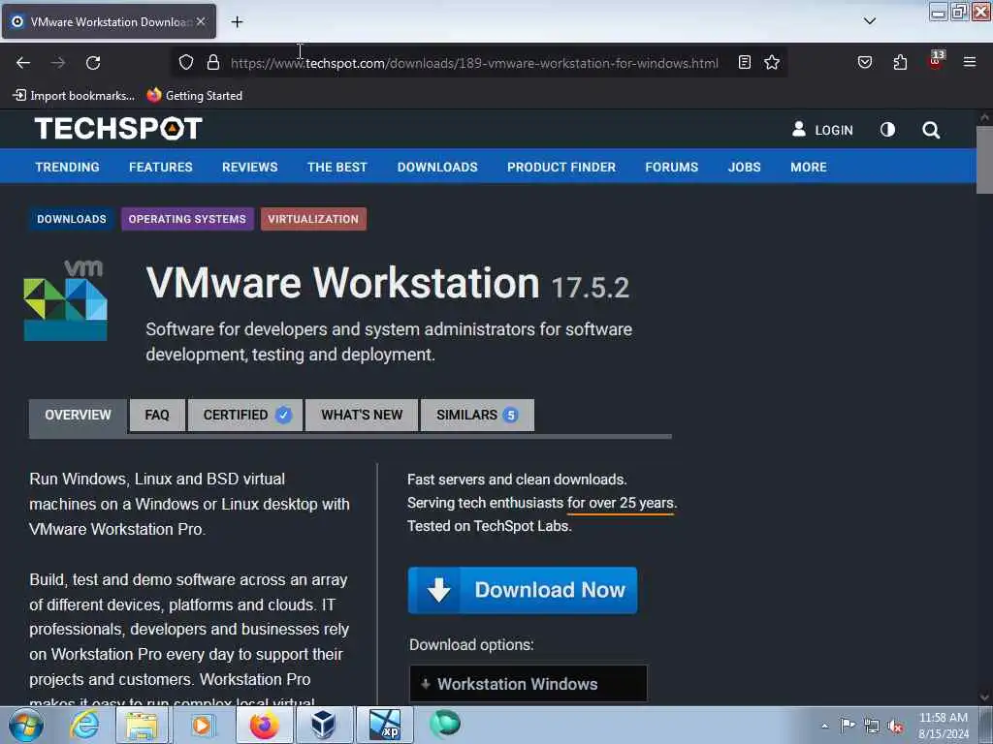Expand the Workstation Windows download option
993x744 pixels.
tap(529, 684)
